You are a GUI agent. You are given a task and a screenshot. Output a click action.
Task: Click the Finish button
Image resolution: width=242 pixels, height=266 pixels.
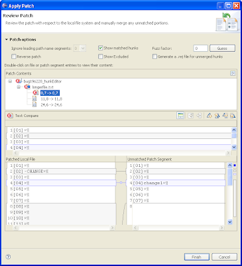[197, 257]
